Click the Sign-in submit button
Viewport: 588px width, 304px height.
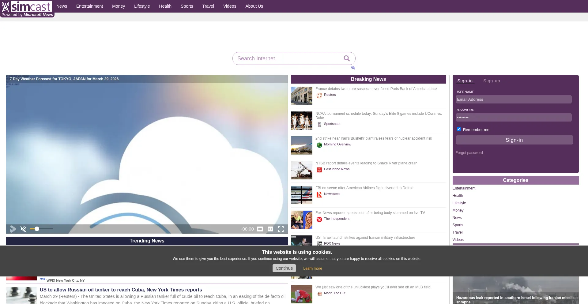(x=514, y=140)
